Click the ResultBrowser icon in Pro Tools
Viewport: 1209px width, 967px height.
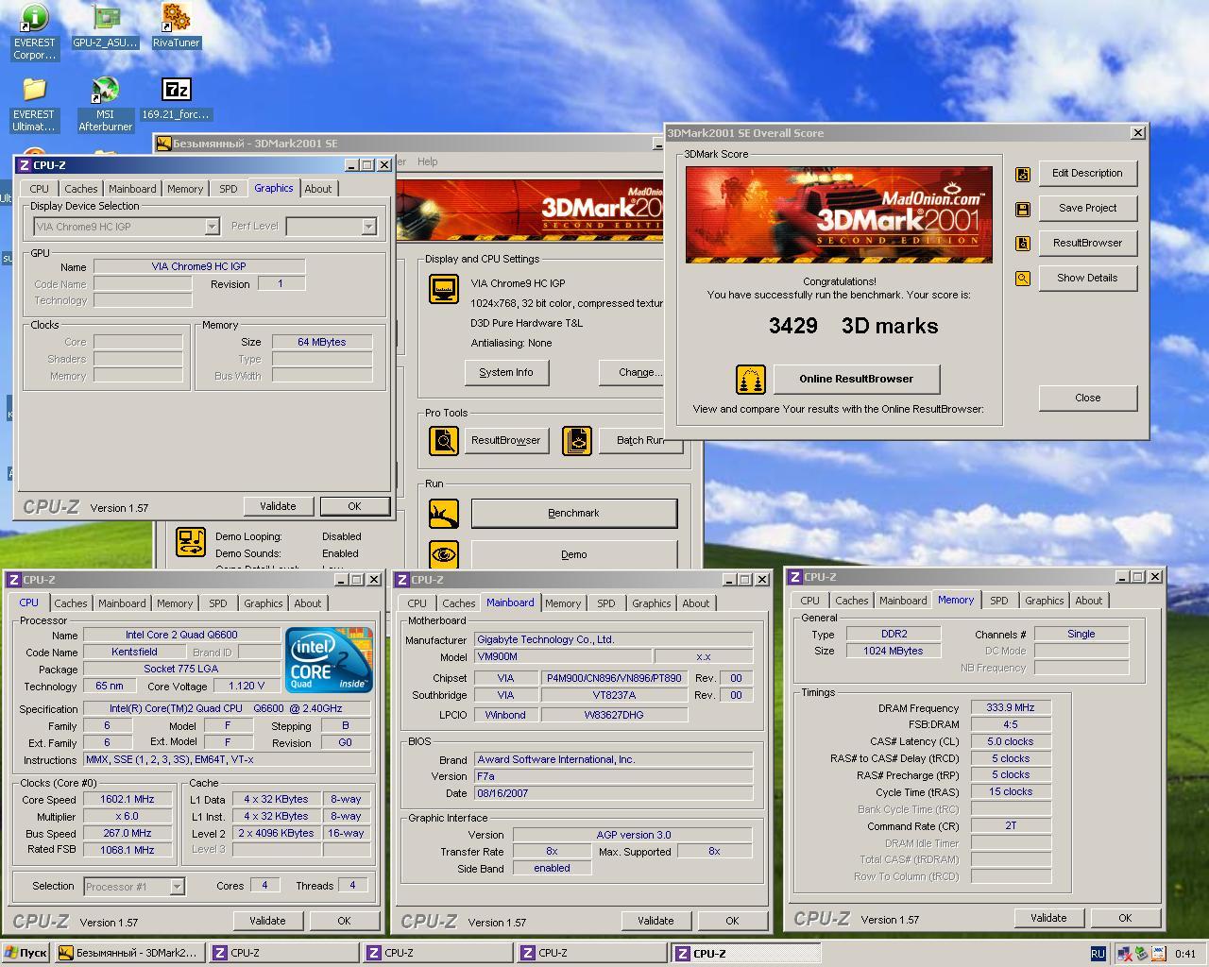click(x=444, y=441)
